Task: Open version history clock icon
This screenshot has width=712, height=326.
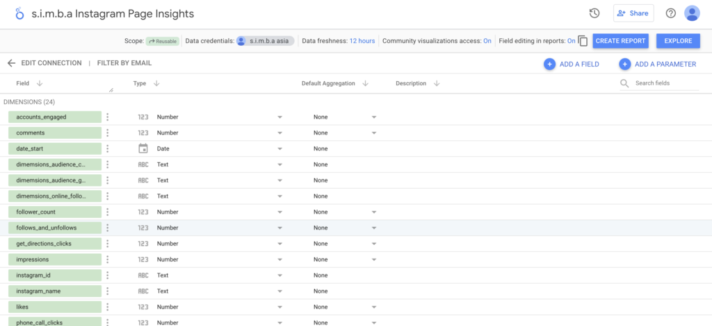Action: pos(594,13)
